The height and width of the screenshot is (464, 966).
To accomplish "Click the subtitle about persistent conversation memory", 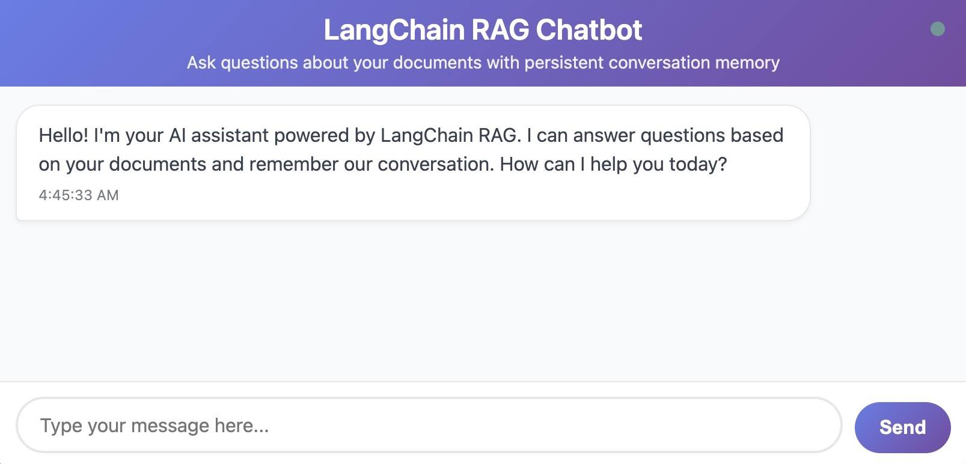I will pyautogui.click(x=483, y=63).
